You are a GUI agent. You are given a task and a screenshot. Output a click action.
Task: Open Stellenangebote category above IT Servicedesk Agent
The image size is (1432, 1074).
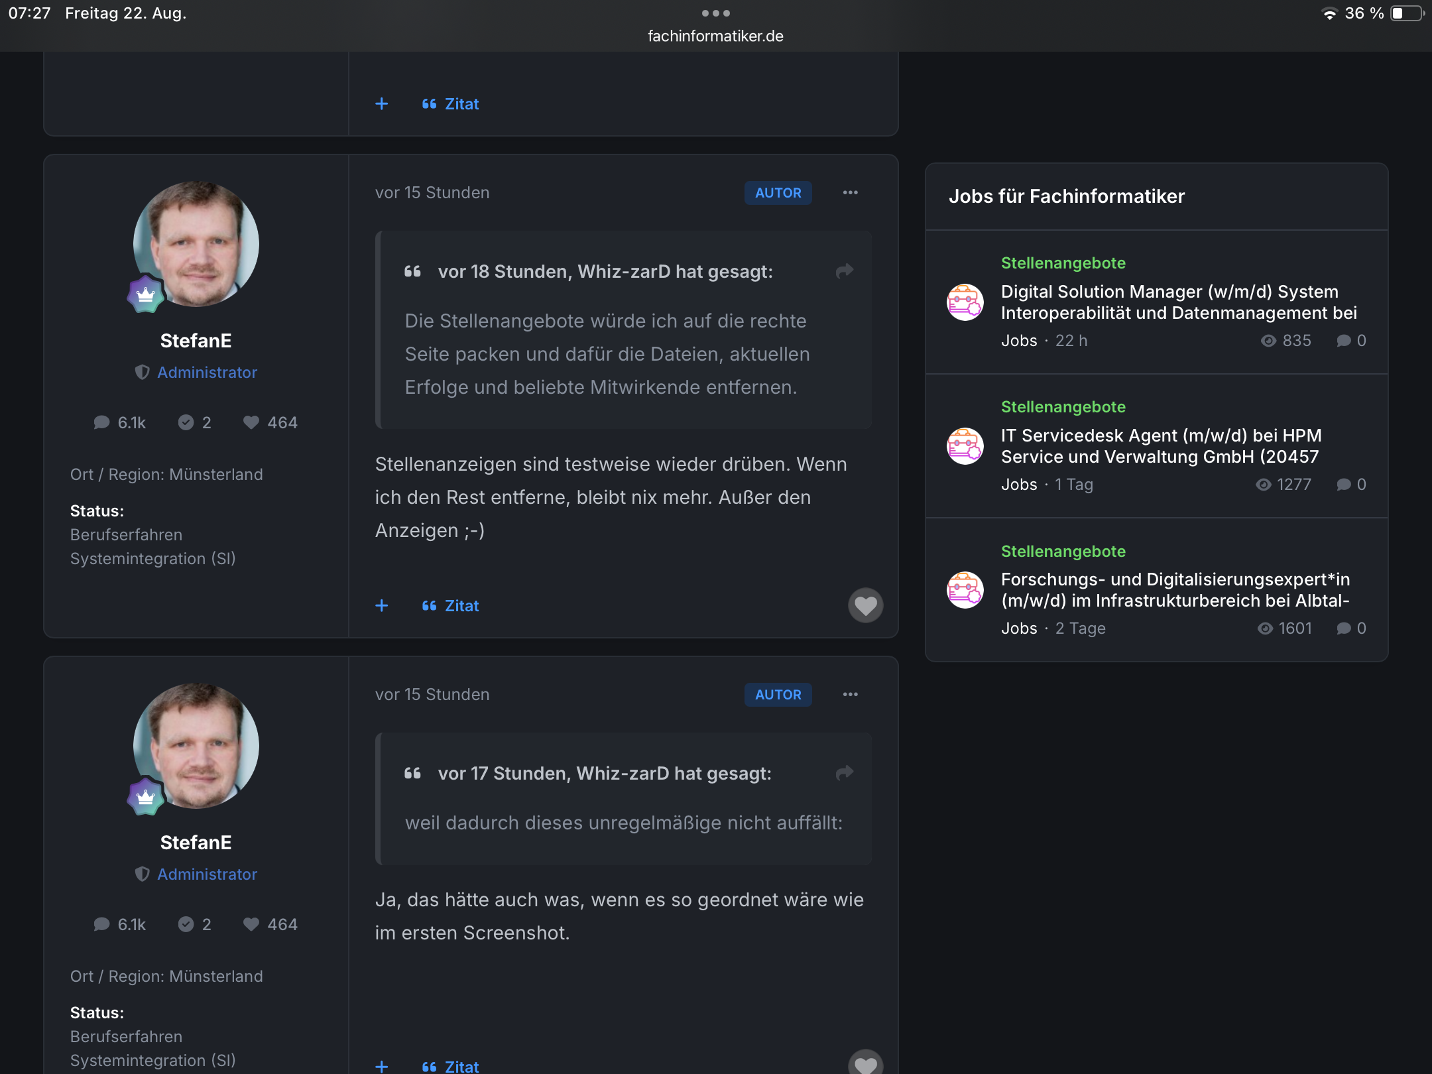pos(1063,407)
